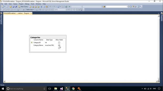Open the Query menu

tap(15, 4)
